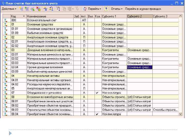This screenshot has width=186, height=140.
Task: Click Способы строите... cell in row 08.03
Action: [x=166, y=110]
